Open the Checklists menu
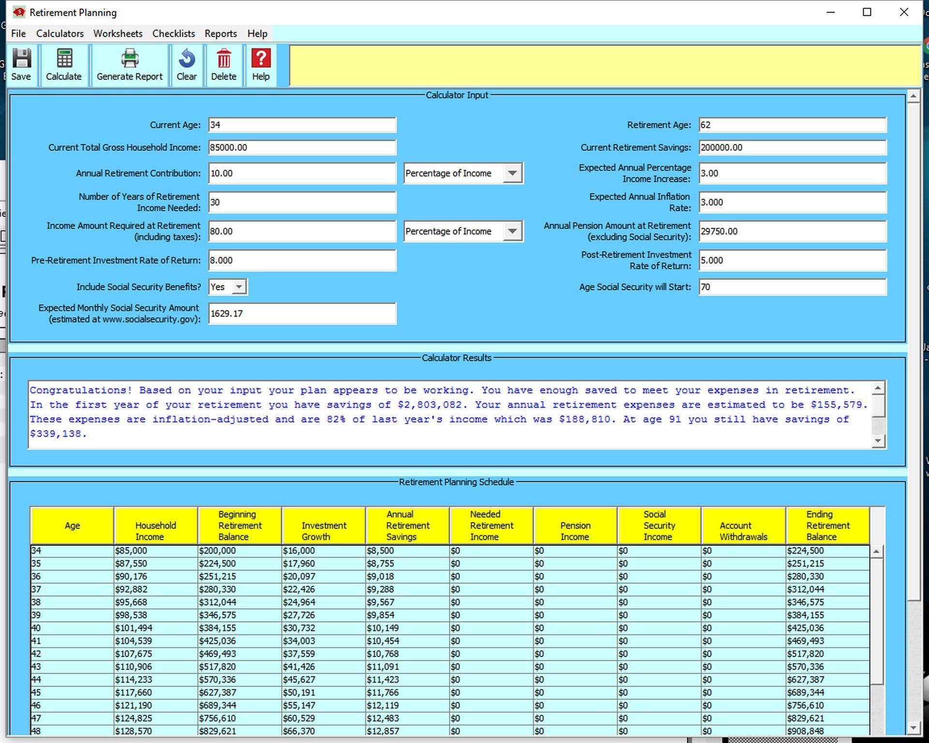 click(x=174, y=33)
